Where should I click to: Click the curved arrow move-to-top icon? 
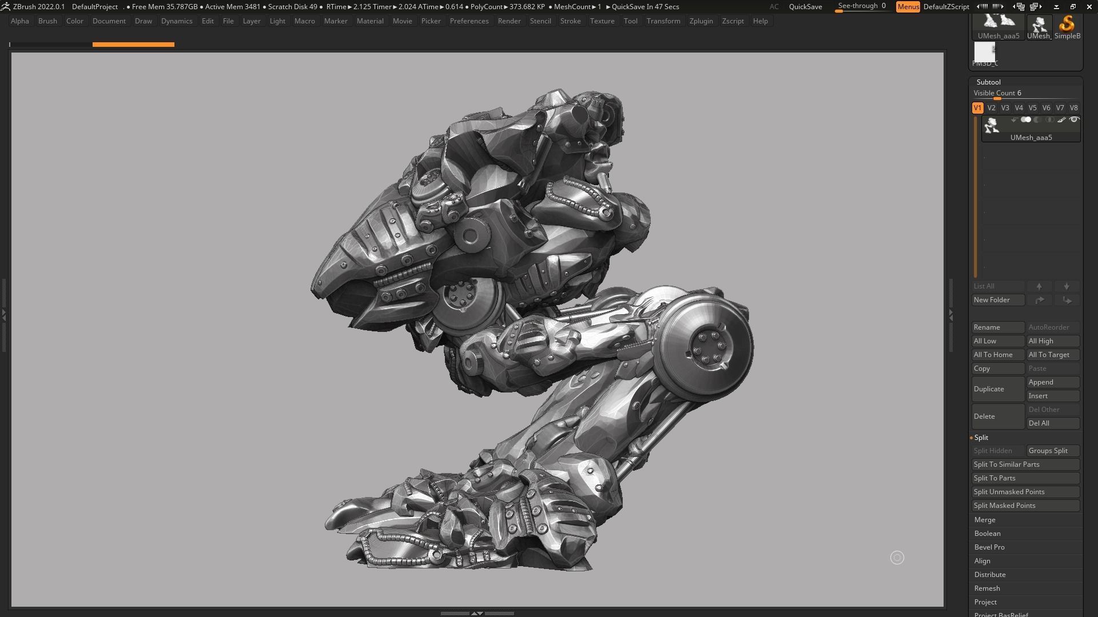pos(1039,300)
